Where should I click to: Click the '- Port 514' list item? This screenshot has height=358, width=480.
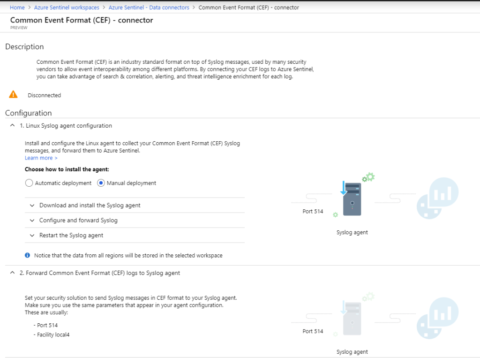[45, 325]
